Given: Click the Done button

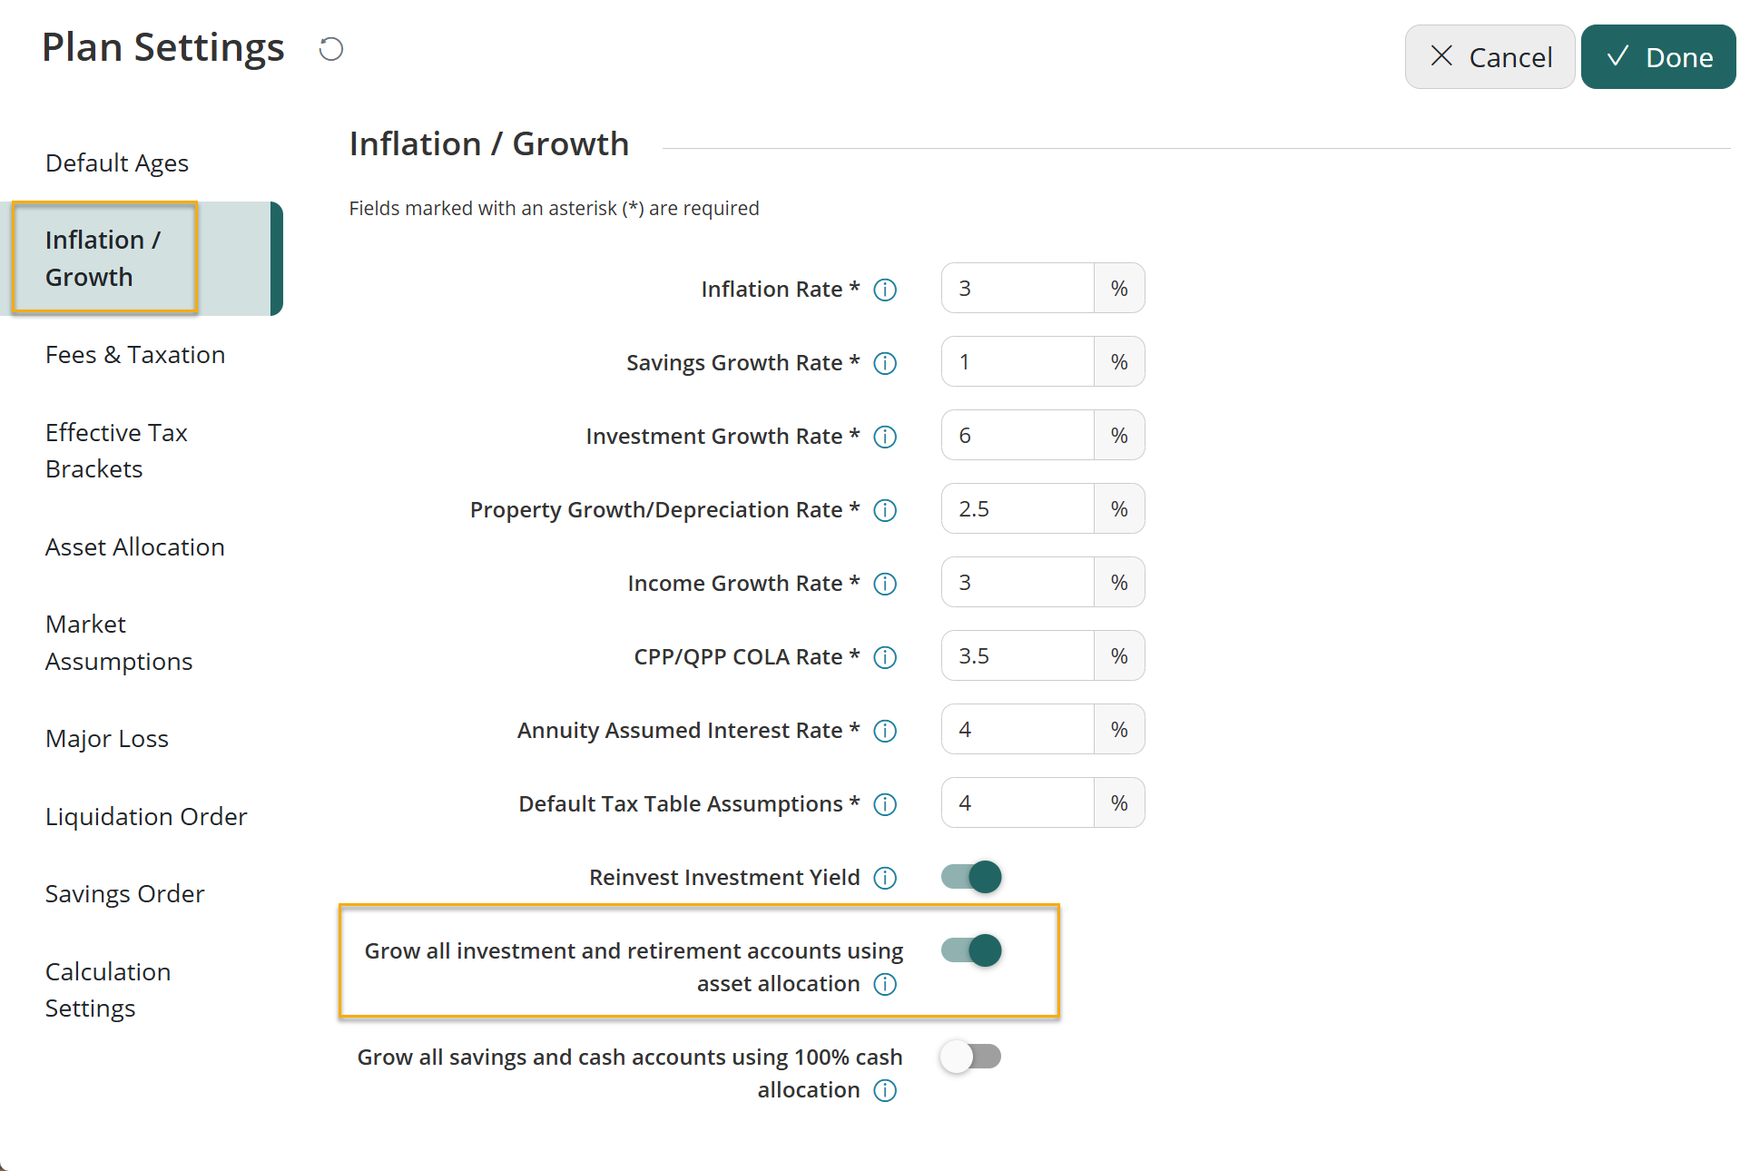Looking at the screenshot, I should coord(1658,57).
